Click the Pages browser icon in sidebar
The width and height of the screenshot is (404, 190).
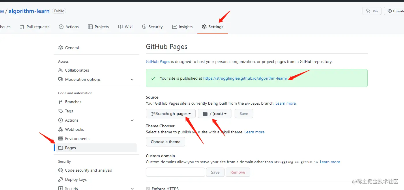pos(61,148)
